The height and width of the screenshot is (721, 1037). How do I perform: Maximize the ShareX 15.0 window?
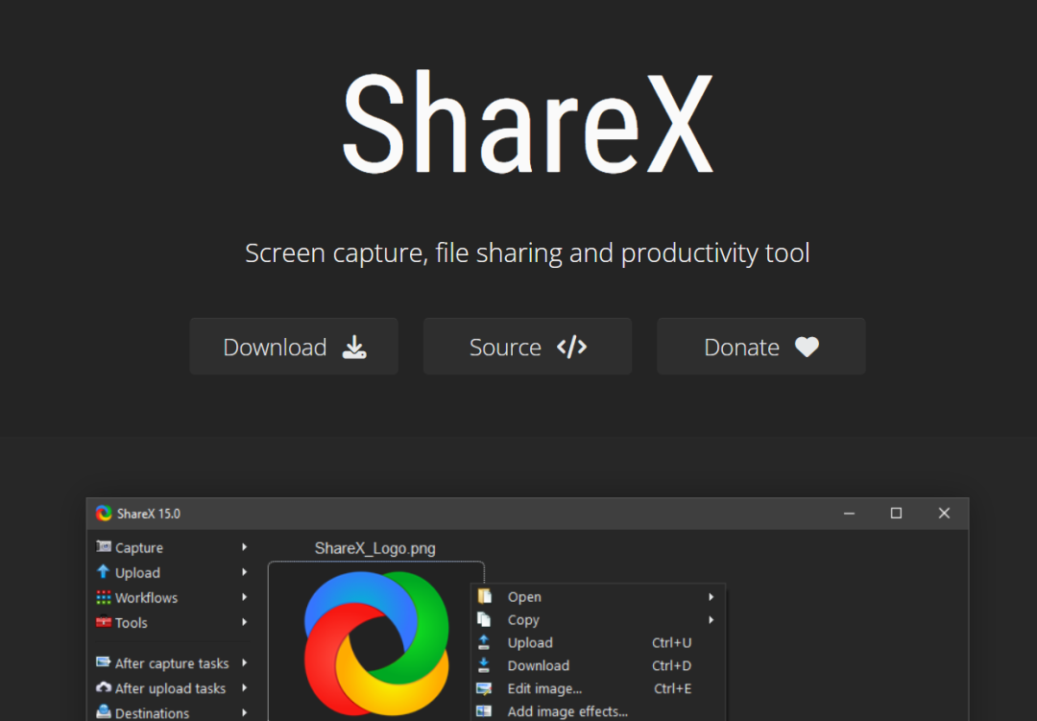coord(896,514)
